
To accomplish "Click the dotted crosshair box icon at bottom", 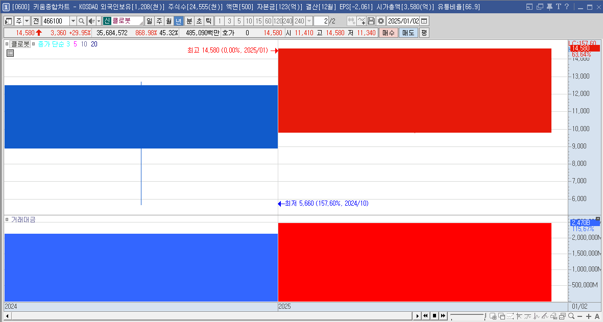I will [510, 316].
